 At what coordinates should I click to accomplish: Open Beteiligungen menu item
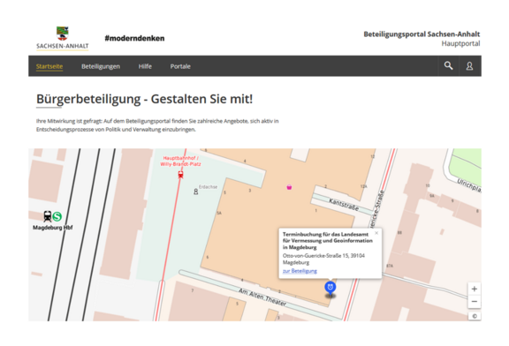101,66
